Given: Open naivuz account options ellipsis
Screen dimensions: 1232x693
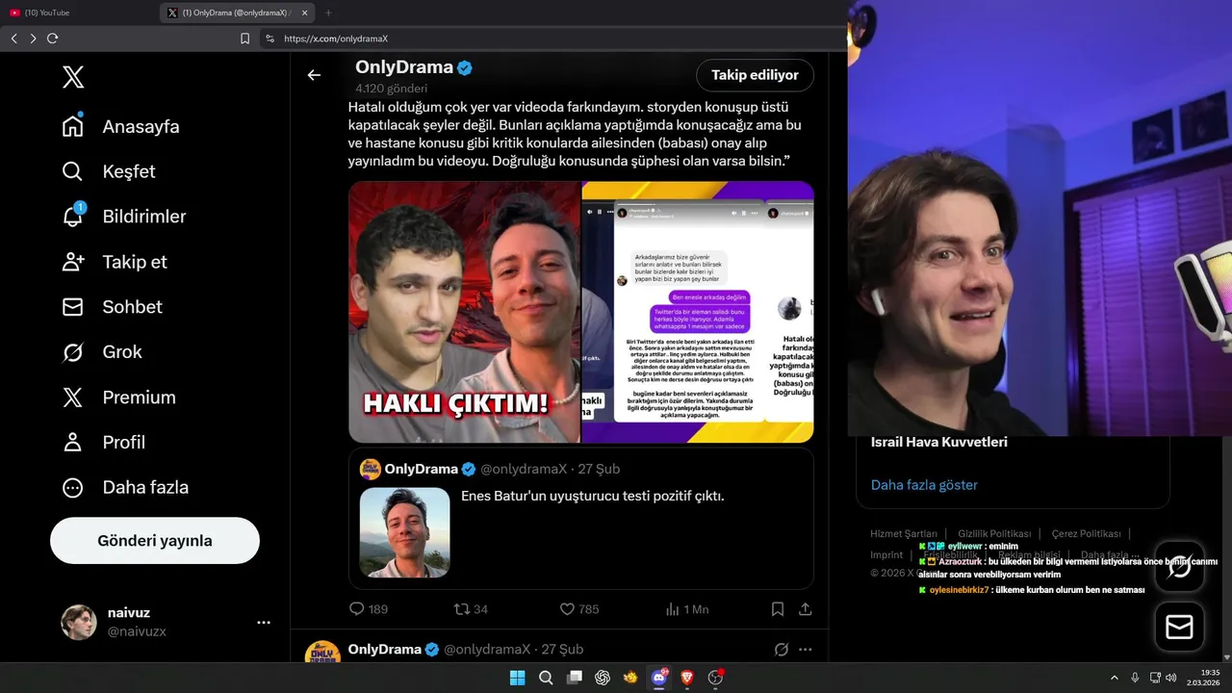Looking at the screenshot, I should pyautogui.click(x=264, y=623).
